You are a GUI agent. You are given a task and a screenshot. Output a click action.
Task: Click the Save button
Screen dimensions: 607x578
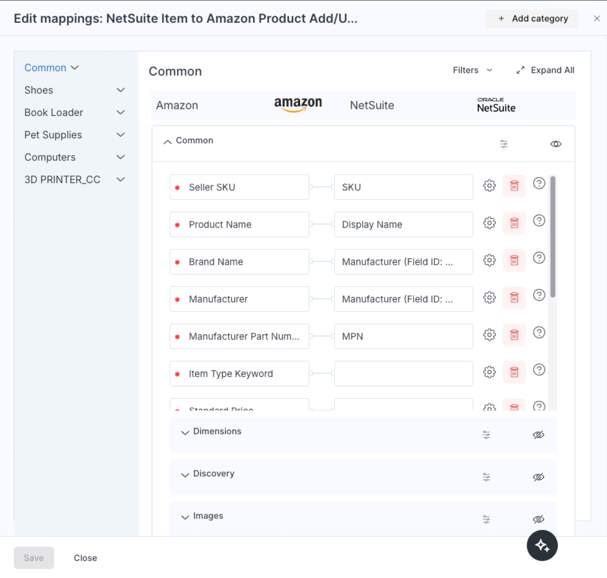(x=34, y=558)
